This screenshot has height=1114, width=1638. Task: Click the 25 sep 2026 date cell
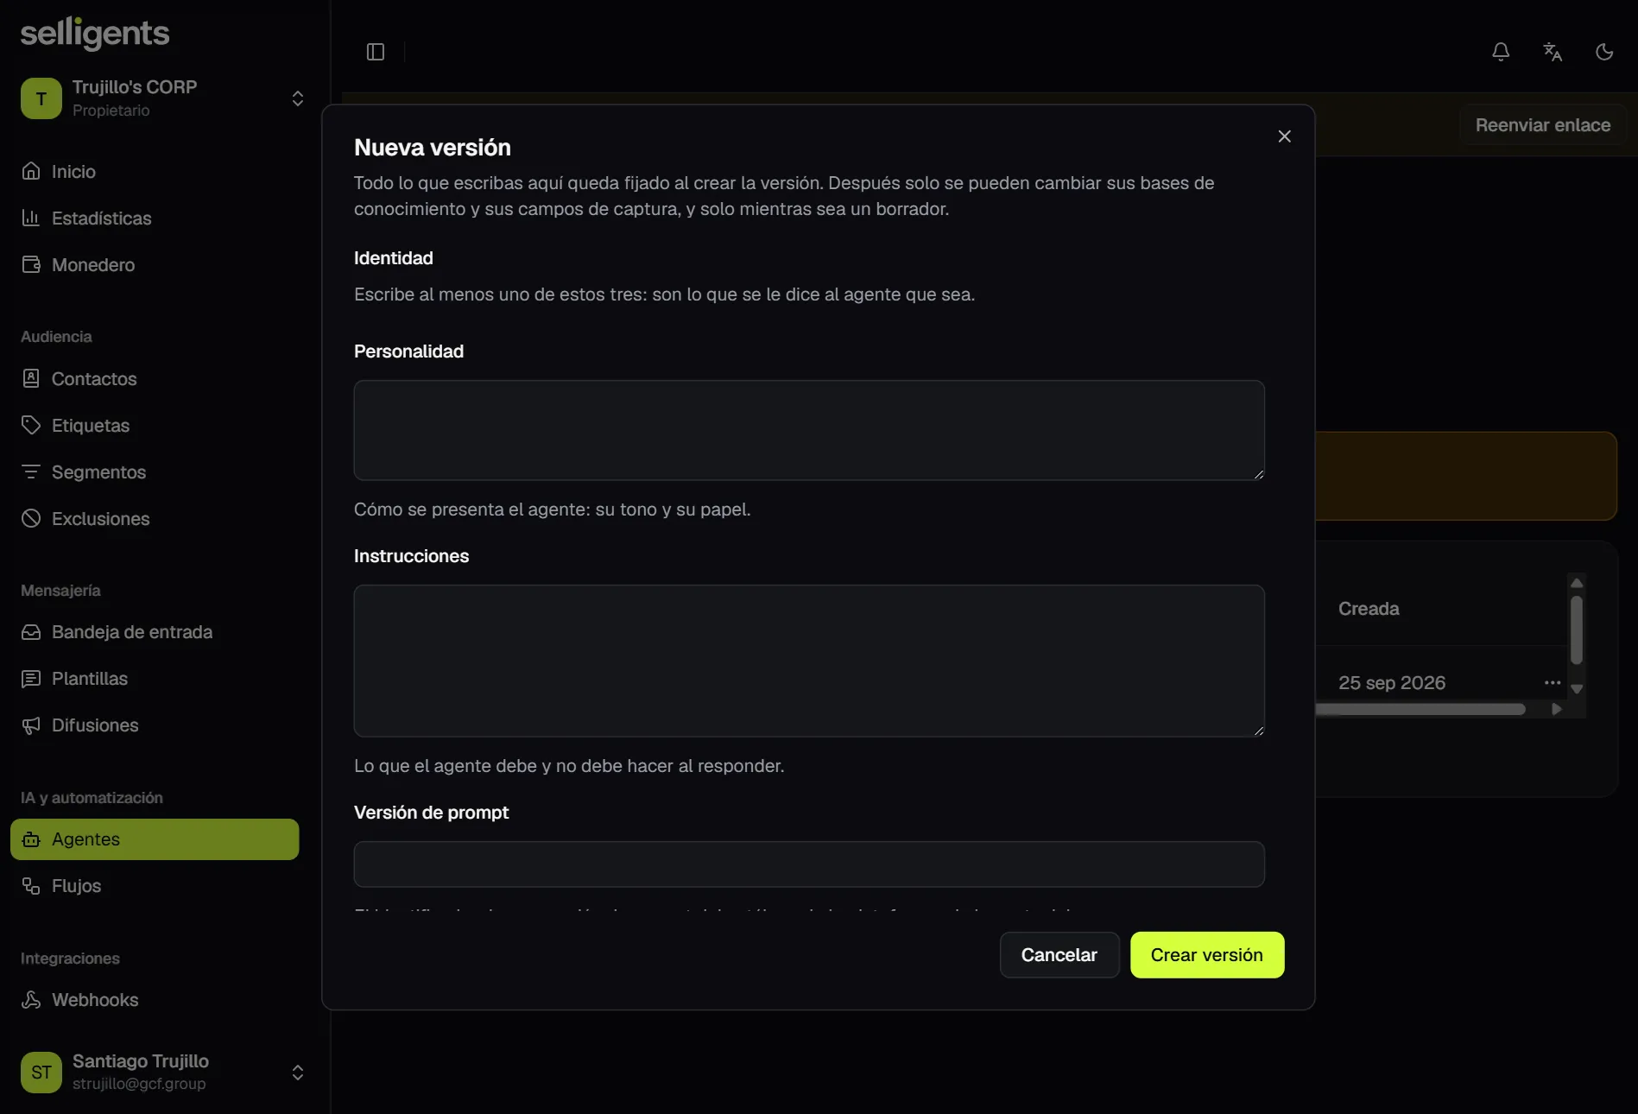[1392, 683]
